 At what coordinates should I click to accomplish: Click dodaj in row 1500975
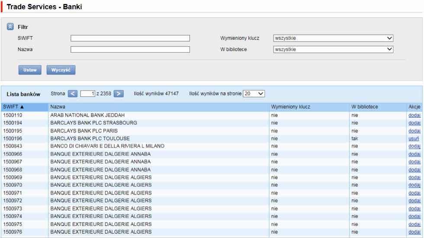click(x=414, y=224)
